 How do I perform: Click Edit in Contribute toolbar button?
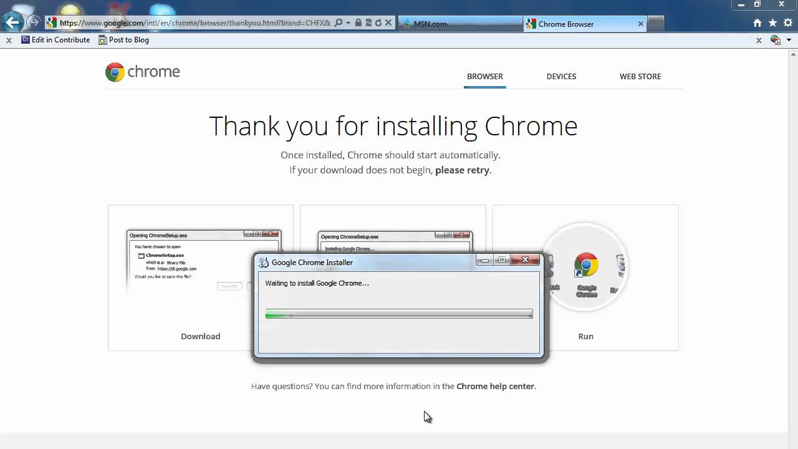pyautogui.click(x=55, y=40)
